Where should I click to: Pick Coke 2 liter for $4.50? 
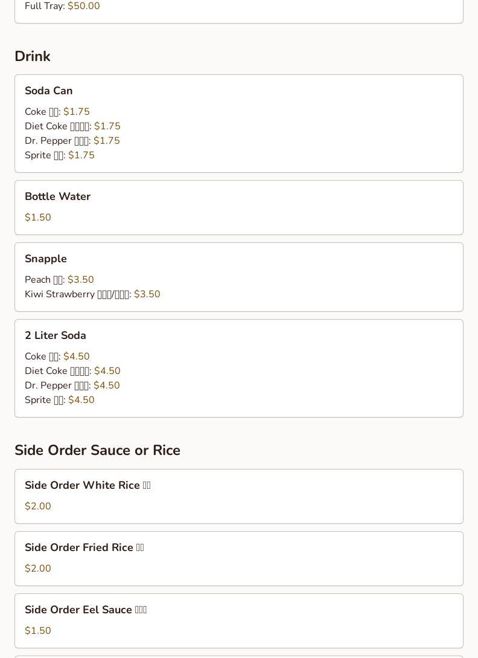click(x=57, y=356)
